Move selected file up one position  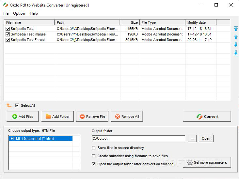coord(236,37)
